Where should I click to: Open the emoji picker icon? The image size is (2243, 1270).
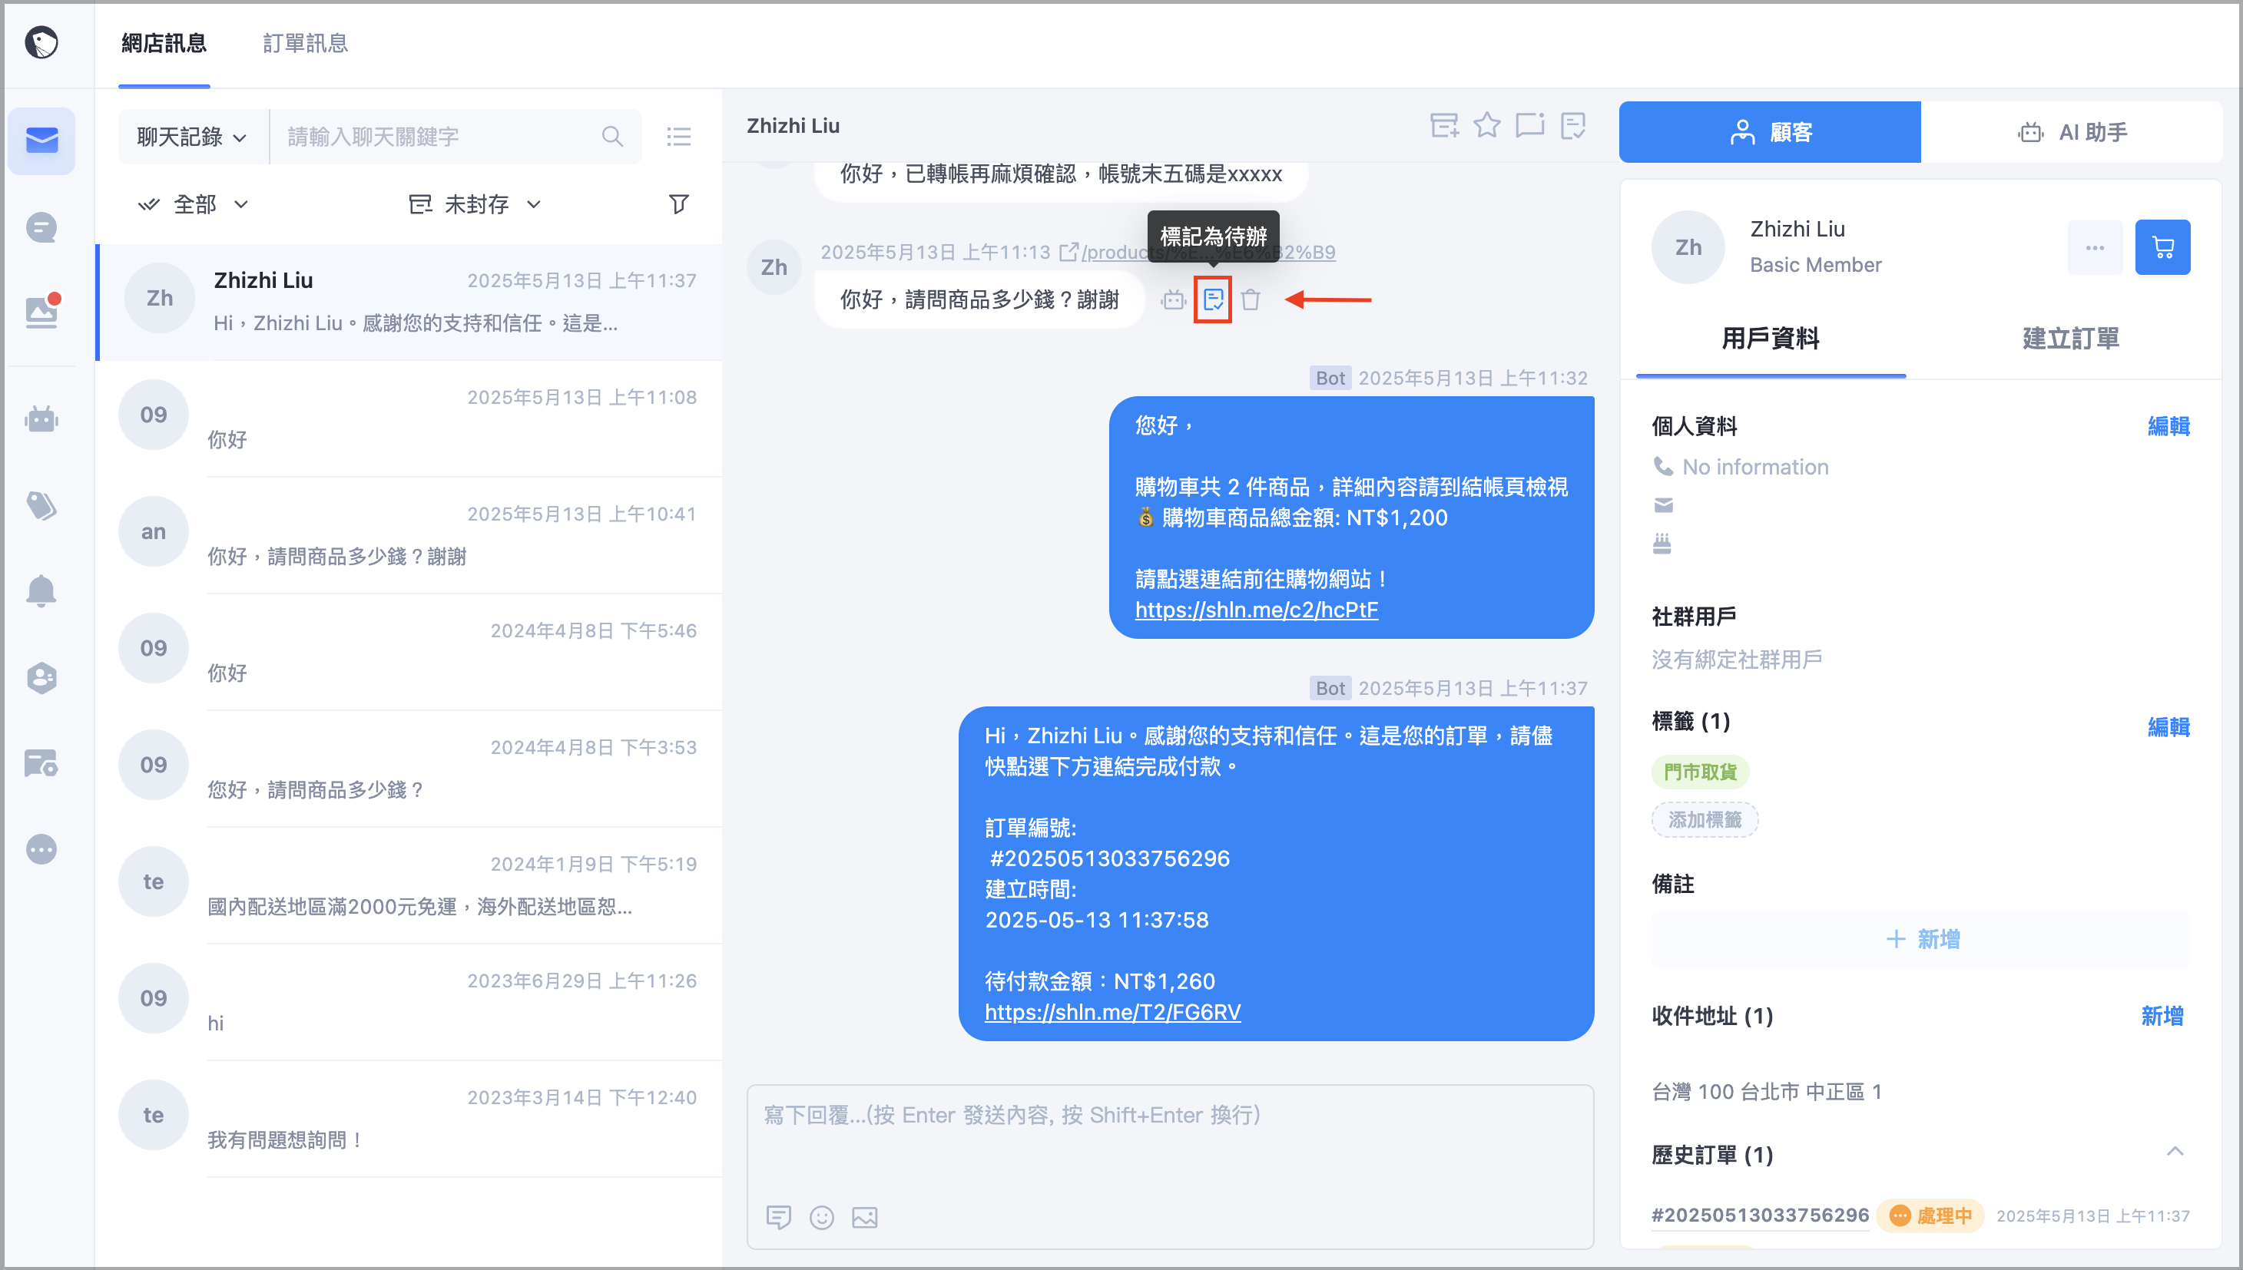[822, 1217]
